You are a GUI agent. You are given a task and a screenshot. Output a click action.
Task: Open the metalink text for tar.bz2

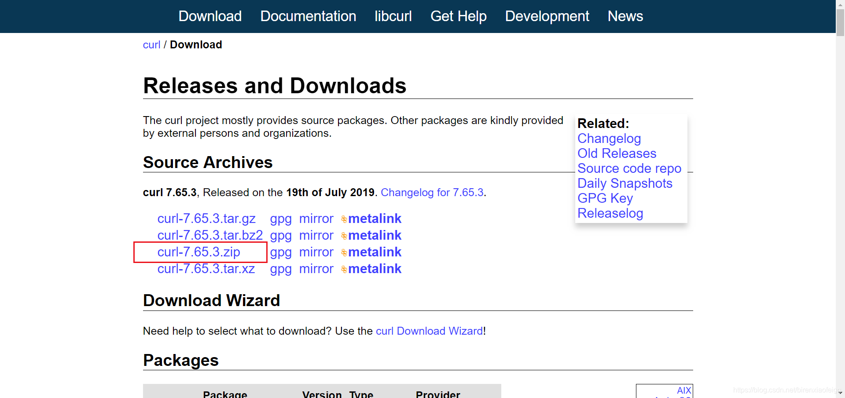(x=375, y=235)
